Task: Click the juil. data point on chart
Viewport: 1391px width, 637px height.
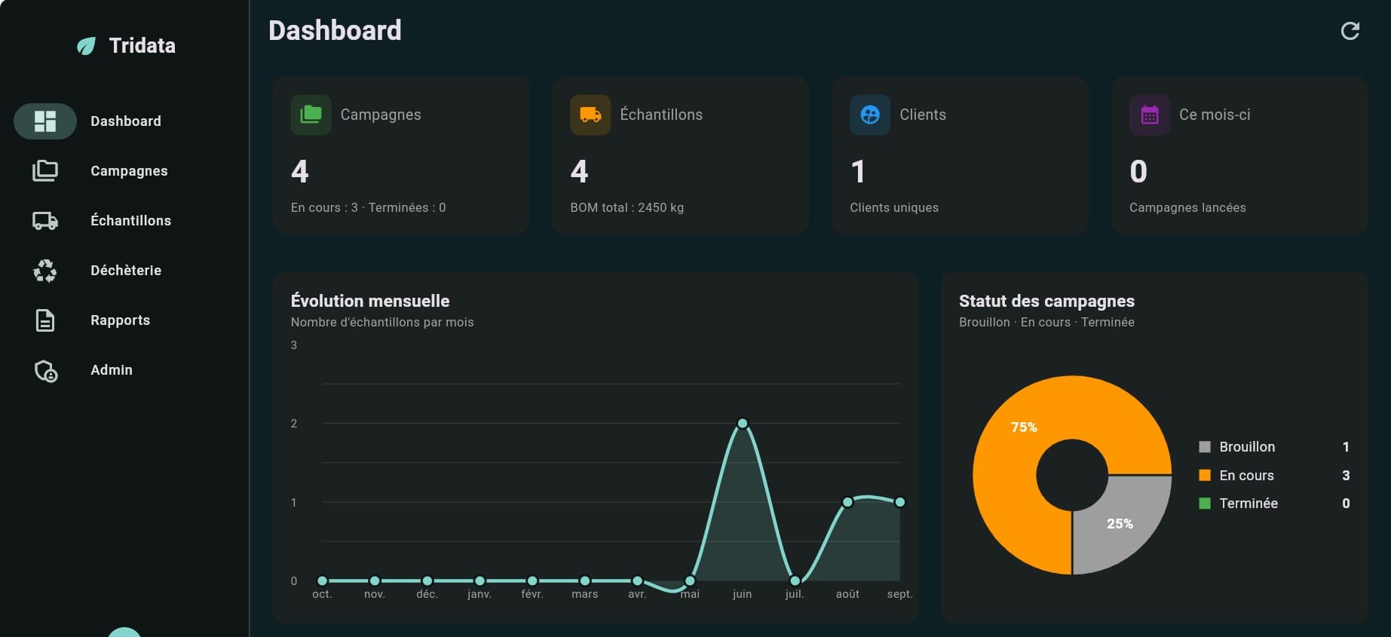Action: click(795, 580)
